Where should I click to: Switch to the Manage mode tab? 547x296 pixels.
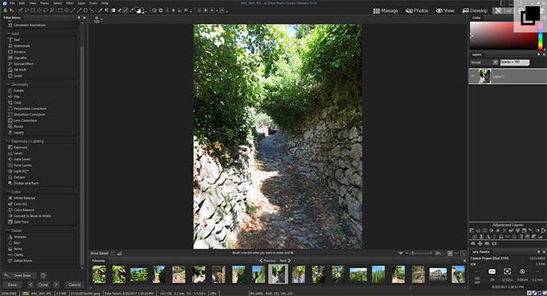[x=385, y=11]
